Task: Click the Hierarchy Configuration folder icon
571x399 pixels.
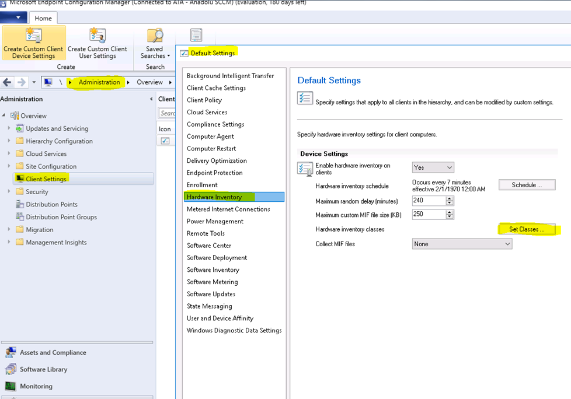Action: (x=20, y=141)
